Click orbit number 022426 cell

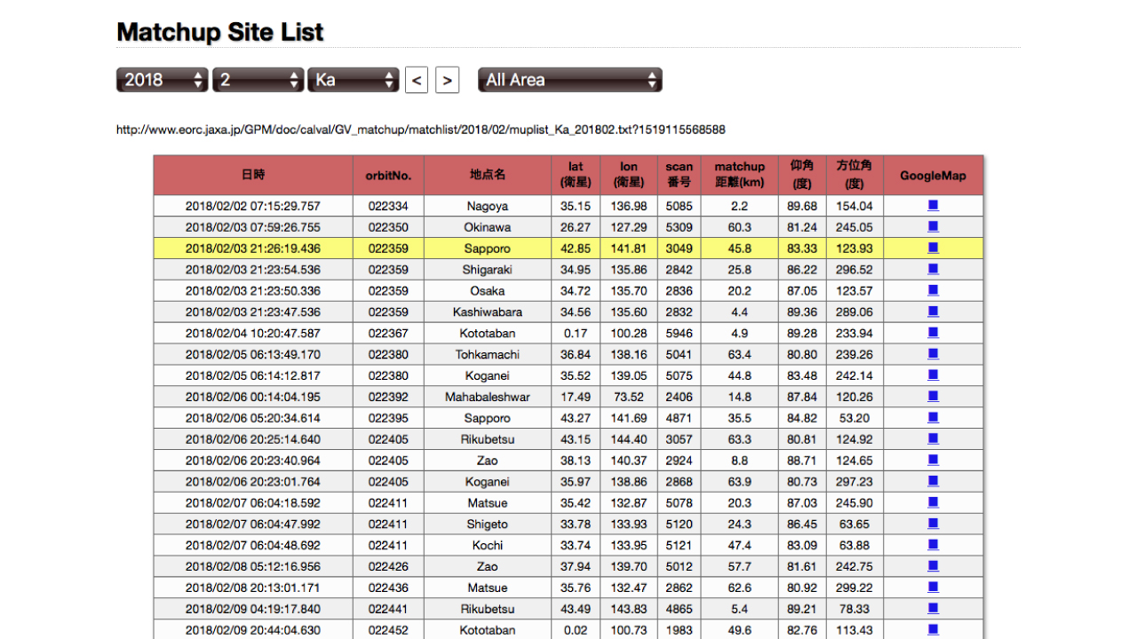tap(388, 567)
